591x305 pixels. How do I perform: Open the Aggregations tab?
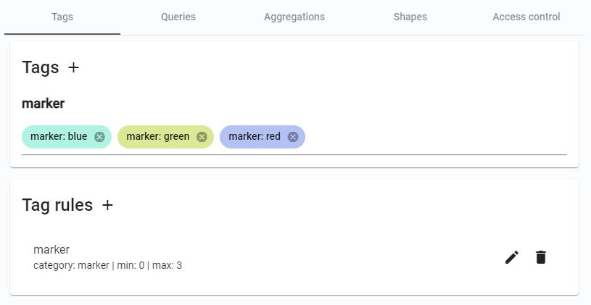(x=294, y=17)
